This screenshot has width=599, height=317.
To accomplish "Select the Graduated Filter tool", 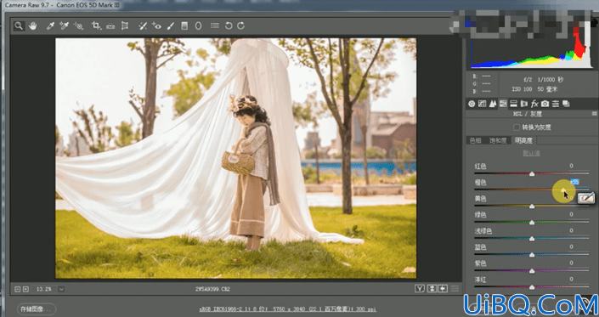I will [x=184, y=26].
